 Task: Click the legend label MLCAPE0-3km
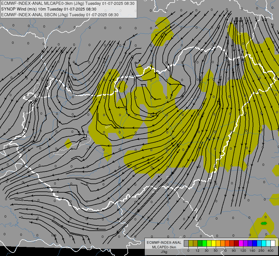click(x=164, y=247)
